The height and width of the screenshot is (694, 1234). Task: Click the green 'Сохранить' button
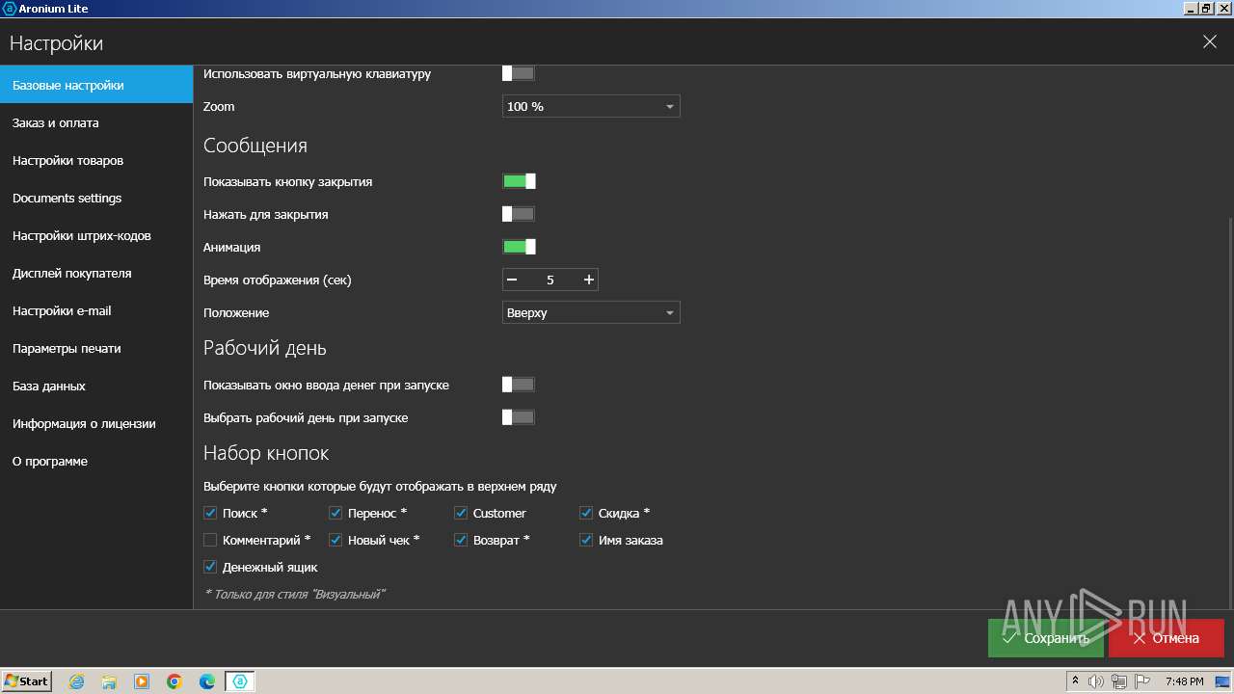tap(1046, 638)
